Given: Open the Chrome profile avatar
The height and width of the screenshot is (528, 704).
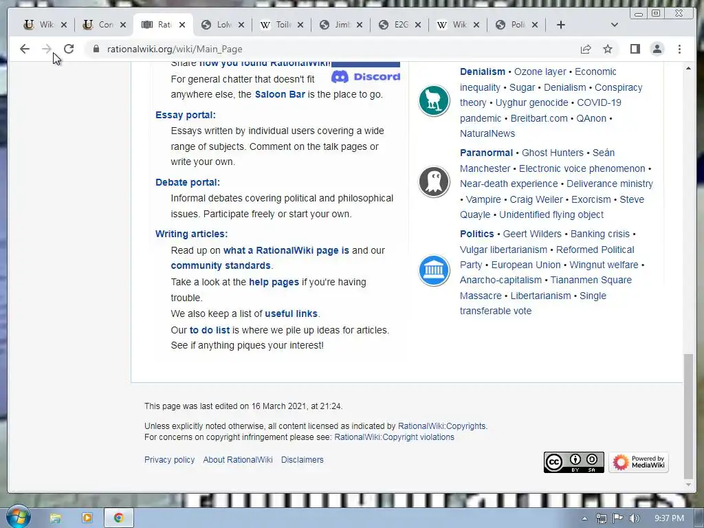Looking at the screenshot, I should (657, 49).
